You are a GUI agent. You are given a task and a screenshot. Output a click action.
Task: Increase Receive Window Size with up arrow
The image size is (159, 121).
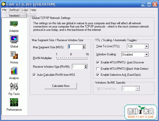coord(86,66)
